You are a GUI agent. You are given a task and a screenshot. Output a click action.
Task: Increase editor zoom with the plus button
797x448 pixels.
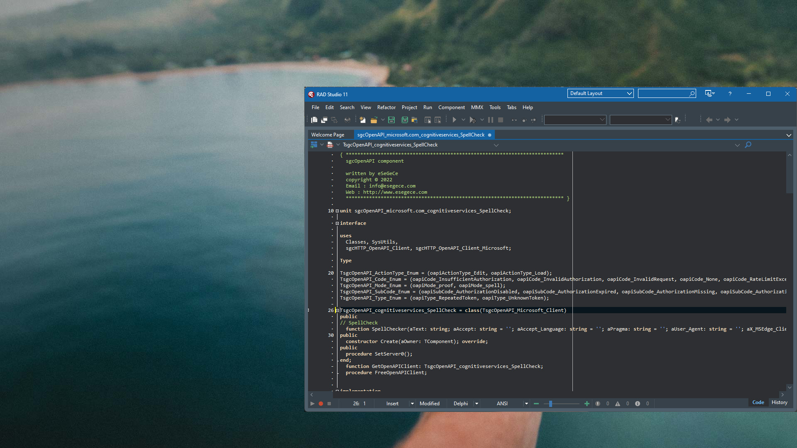tap(587, 404)
